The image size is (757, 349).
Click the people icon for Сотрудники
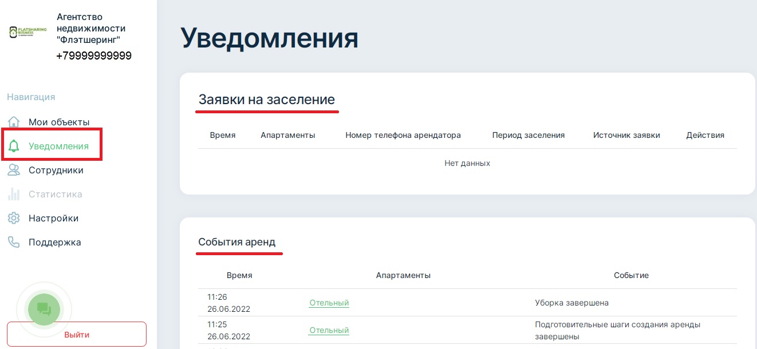tap(14, 170)
